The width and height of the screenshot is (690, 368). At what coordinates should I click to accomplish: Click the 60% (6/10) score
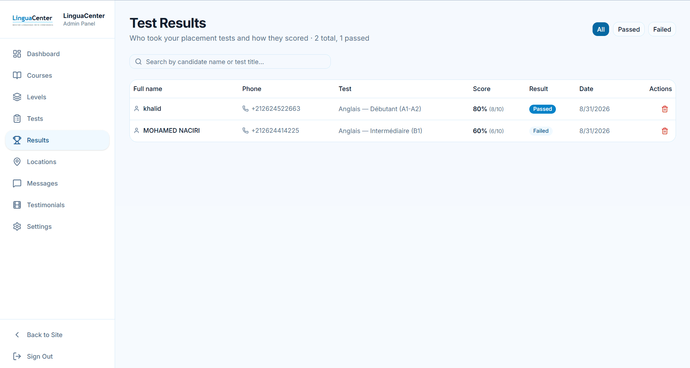[488, 131]
